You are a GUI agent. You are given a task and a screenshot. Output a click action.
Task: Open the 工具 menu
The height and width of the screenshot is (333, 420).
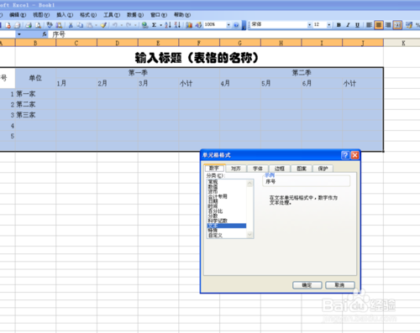[112, 15]
